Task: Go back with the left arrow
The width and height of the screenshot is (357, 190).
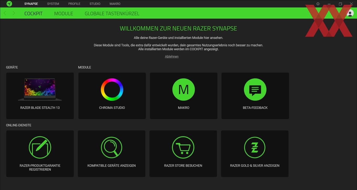Action: pos(5,13)
